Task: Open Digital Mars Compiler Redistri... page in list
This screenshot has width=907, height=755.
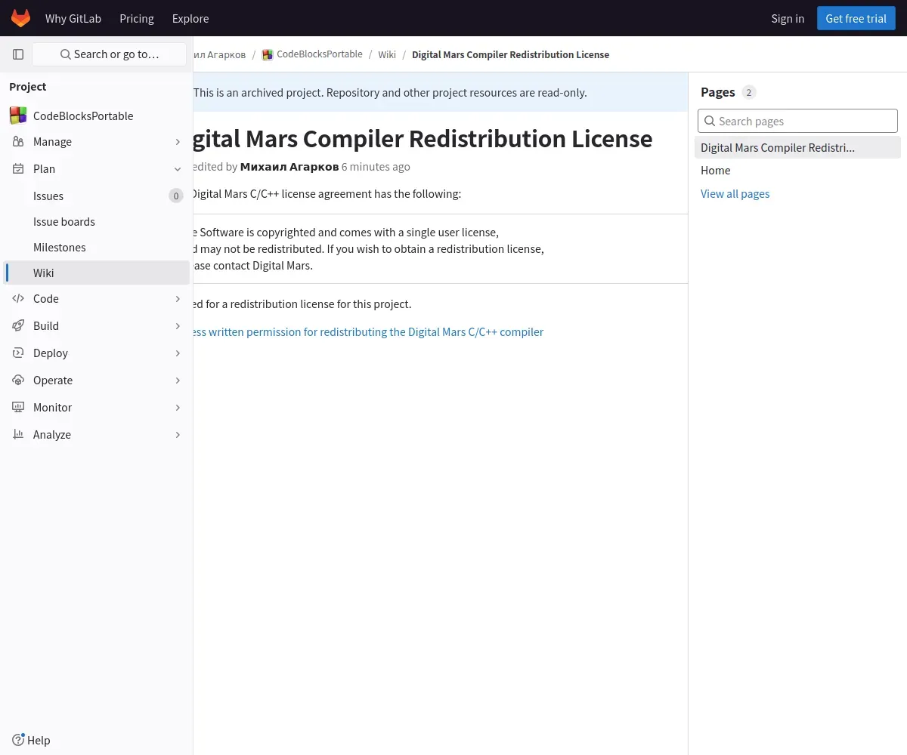Action: [x=797, y=147]
